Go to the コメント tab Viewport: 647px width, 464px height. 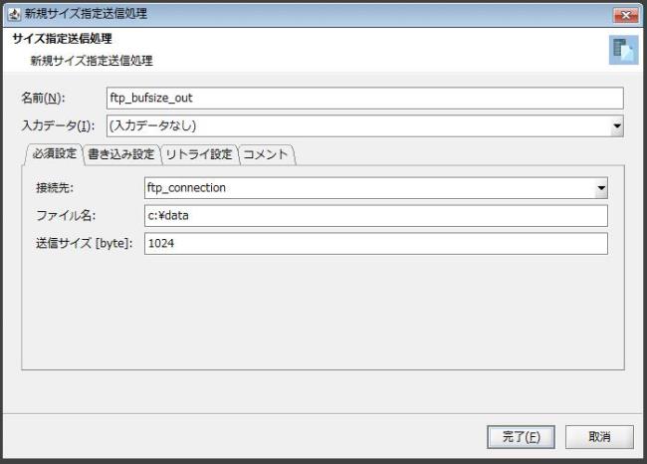coord(266,154)
